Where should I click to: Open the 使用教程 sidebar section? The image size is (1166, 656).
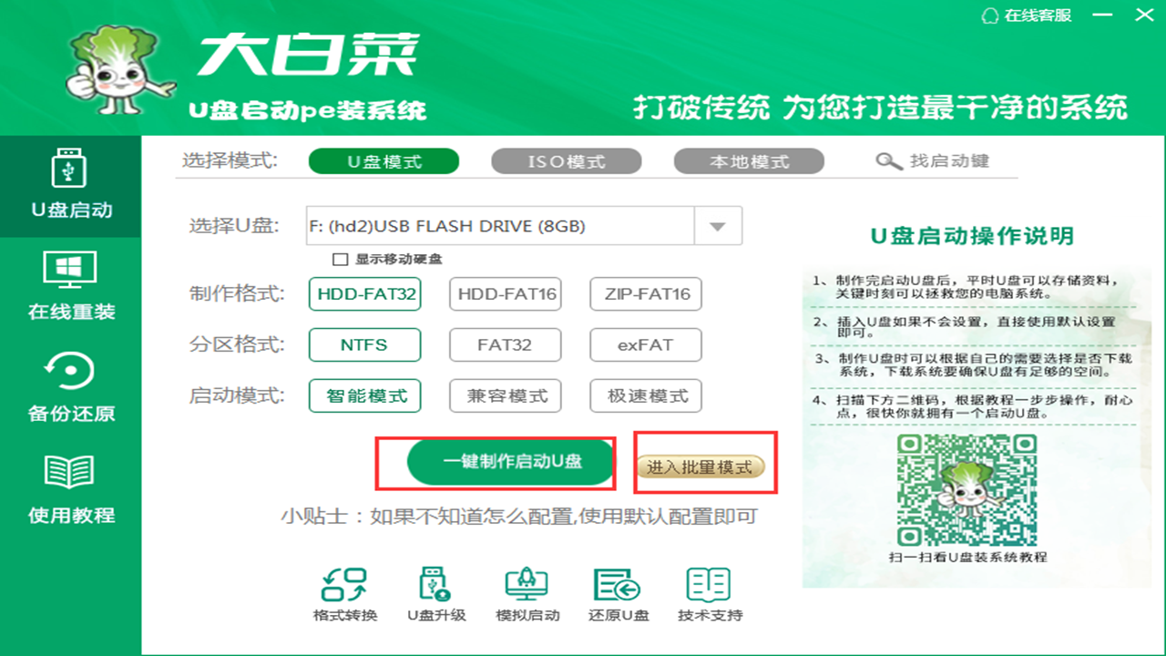[x=71, y=491]
